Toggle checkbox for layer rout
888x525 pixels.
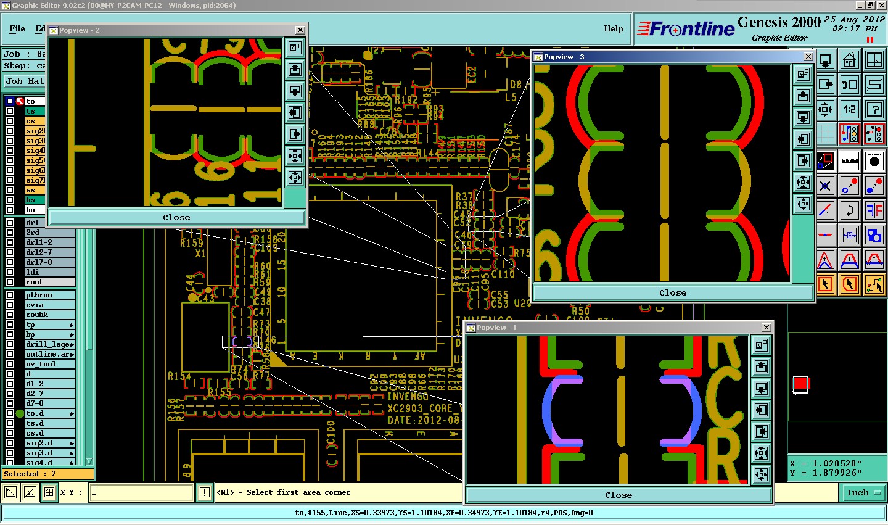[10, 282]
